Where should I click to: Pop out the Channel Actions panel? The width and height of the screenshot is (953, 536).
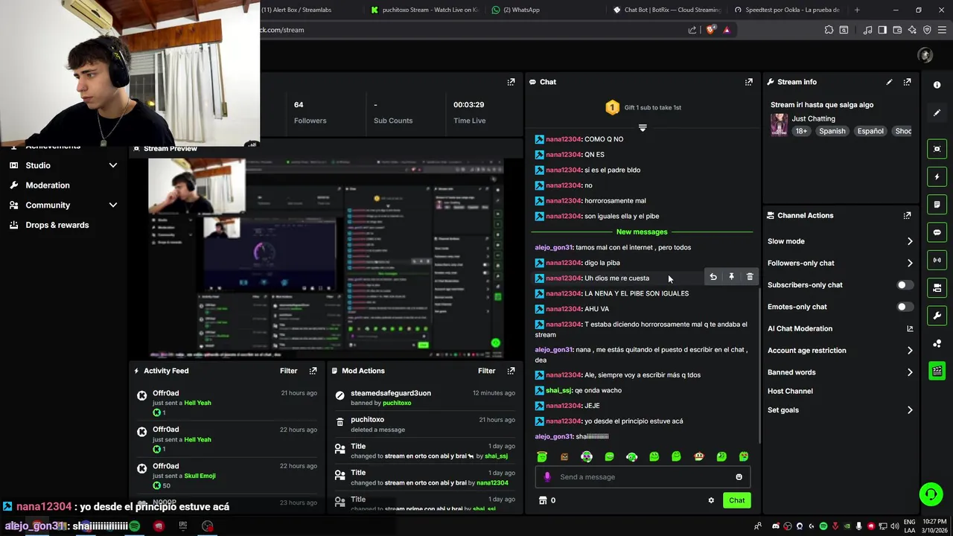pyautogui.click(x=907, y=215)
